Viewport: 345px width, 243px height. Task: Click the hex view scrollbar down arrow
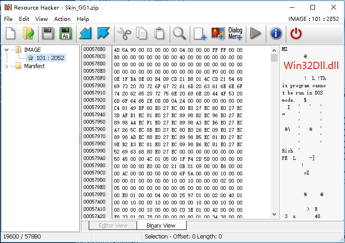pyautogui.click(x=274, y=214)
